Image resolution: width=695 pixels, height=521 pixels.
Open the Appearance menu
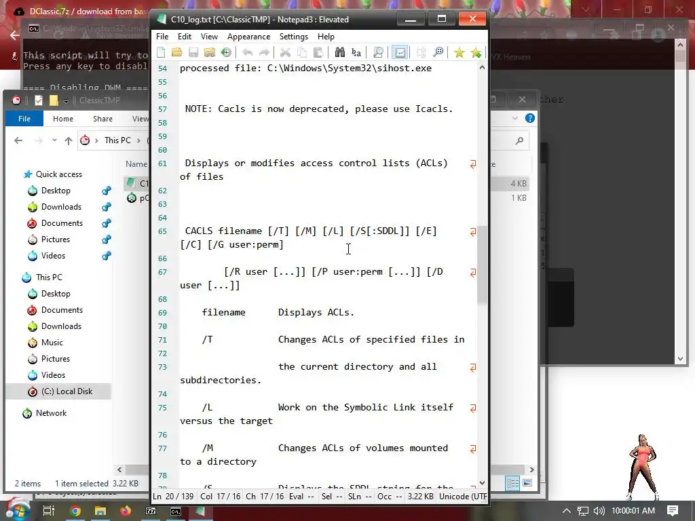click(x=248, y=37)
